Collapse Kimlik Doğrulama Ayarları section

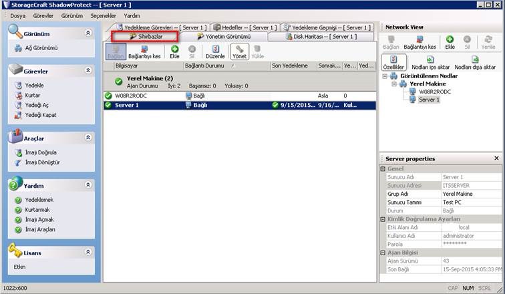point(383,219)
